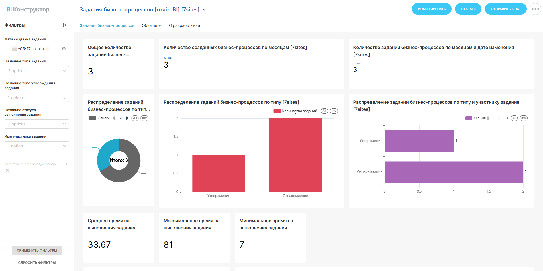Go to previous legend page in donut chart
543x271 pixels.
coord(114,118)
